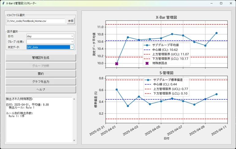Click the ルール別の検出件数: line
Image resolution: width=236 pixels, height=149 pixels.
[19, 113]
